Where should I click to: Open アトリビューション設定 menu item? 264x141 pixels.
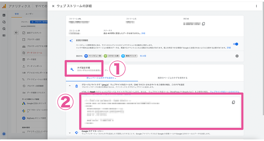click(37, 79)
